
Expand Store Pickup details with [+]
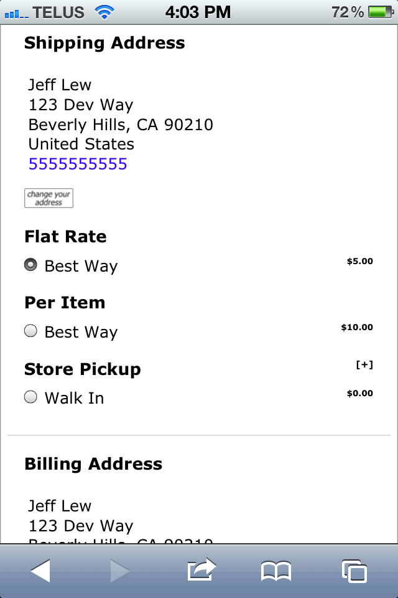tap(364, 365)
